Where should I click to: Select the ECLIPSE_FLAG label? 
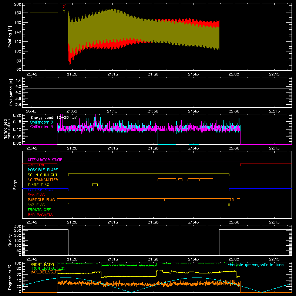tap(40, 190)
